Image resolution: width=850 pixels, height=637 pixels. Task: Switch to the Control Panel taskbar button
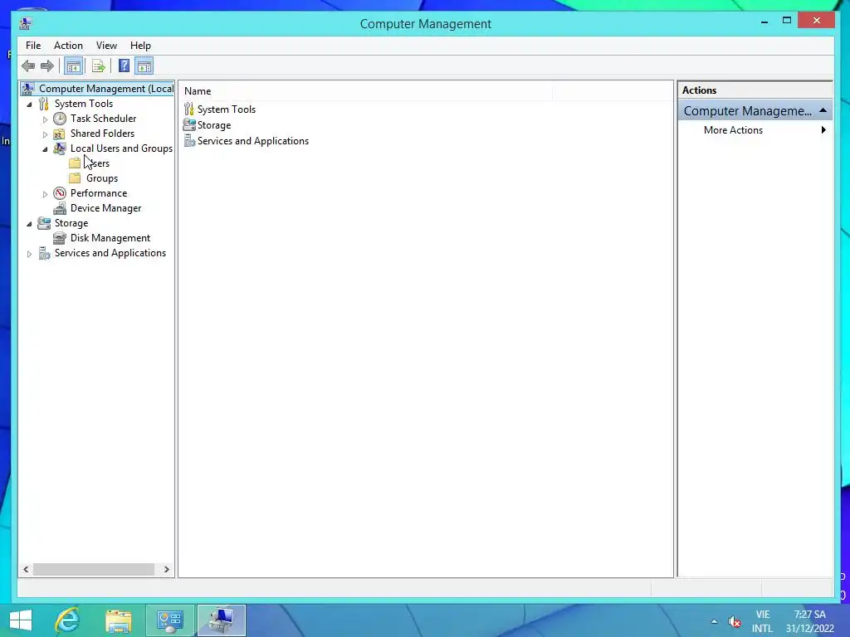[x=170, y=620]
